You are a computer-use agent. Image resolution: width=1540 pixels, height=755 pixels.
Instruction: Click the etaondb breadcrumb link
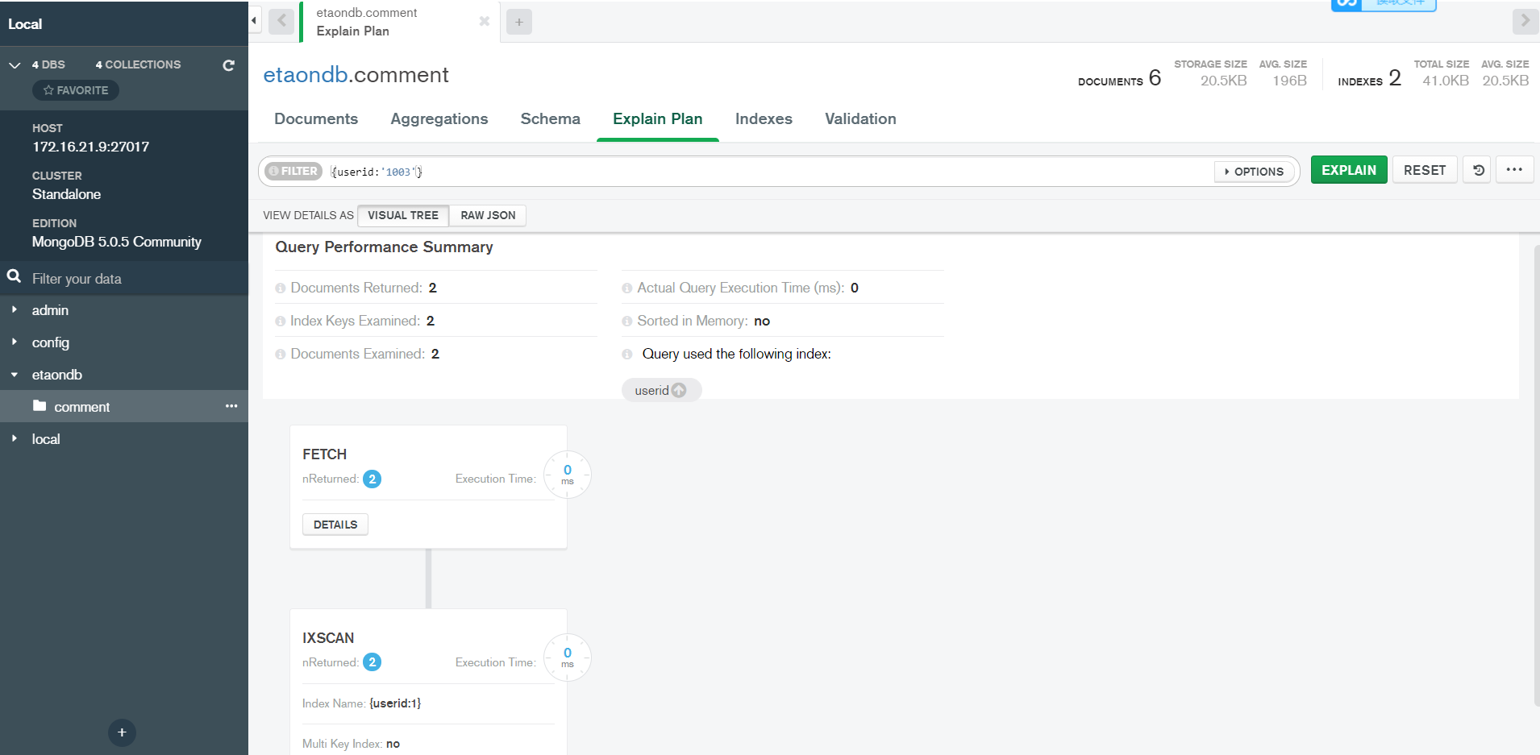pyautogui.click(x=306, y=75)
